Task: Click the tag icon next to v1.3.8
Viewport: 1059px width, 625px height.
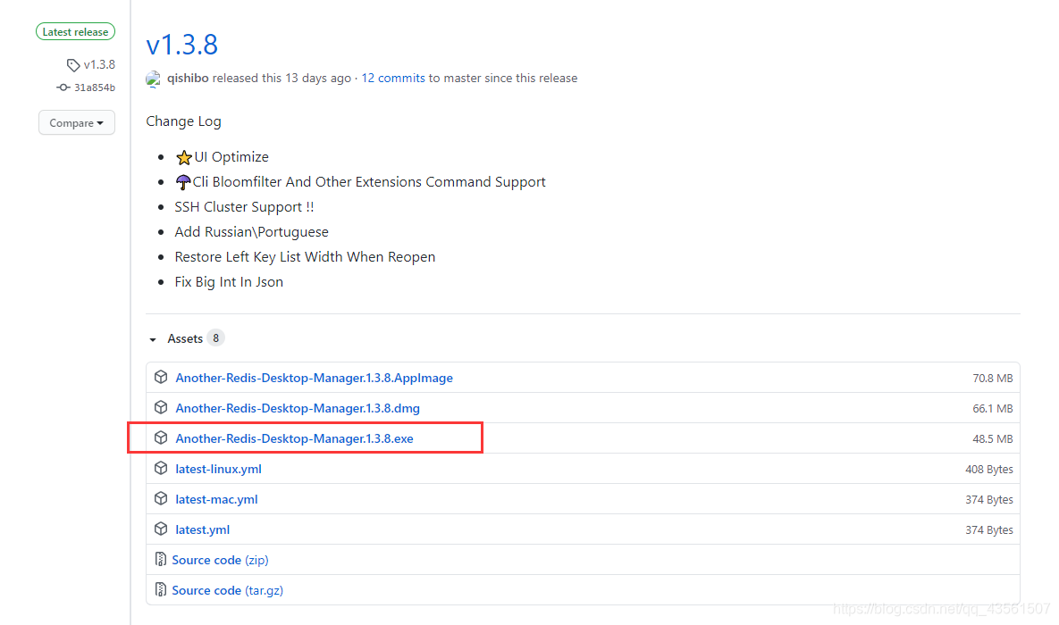Action: pyautogui.click(x=73, y=65)
